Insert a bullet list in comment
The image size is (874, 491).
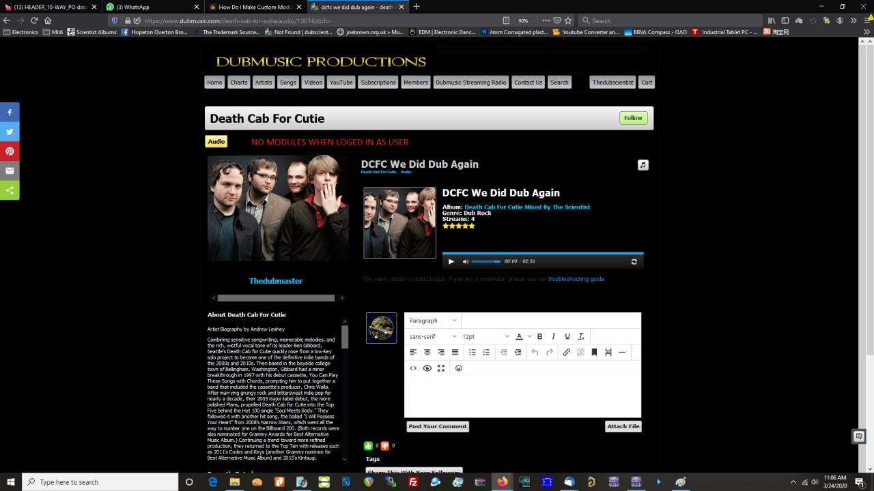pyautogui.click(x=472, y=353)
